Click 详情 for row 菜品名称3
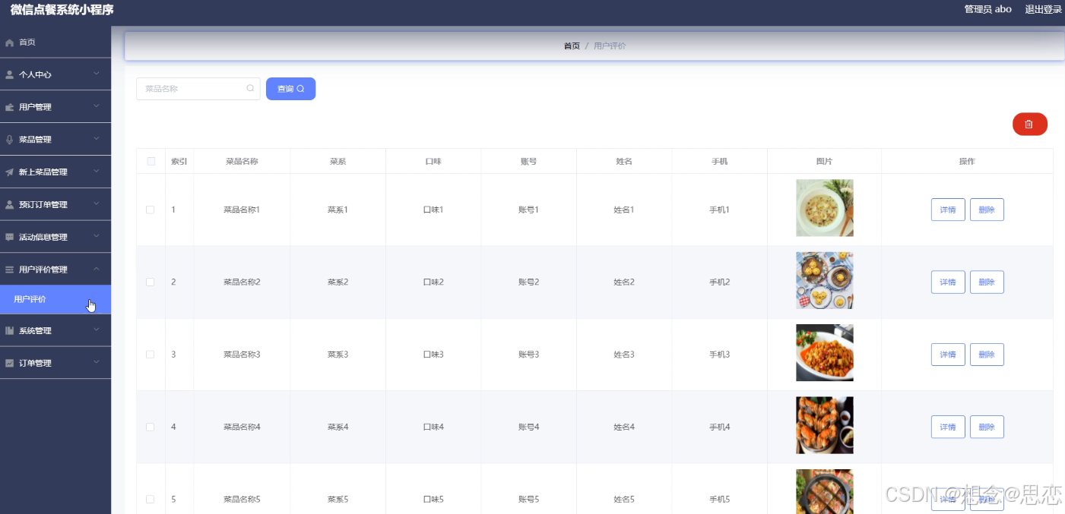The image size is (1065, 514). (948, 355)
